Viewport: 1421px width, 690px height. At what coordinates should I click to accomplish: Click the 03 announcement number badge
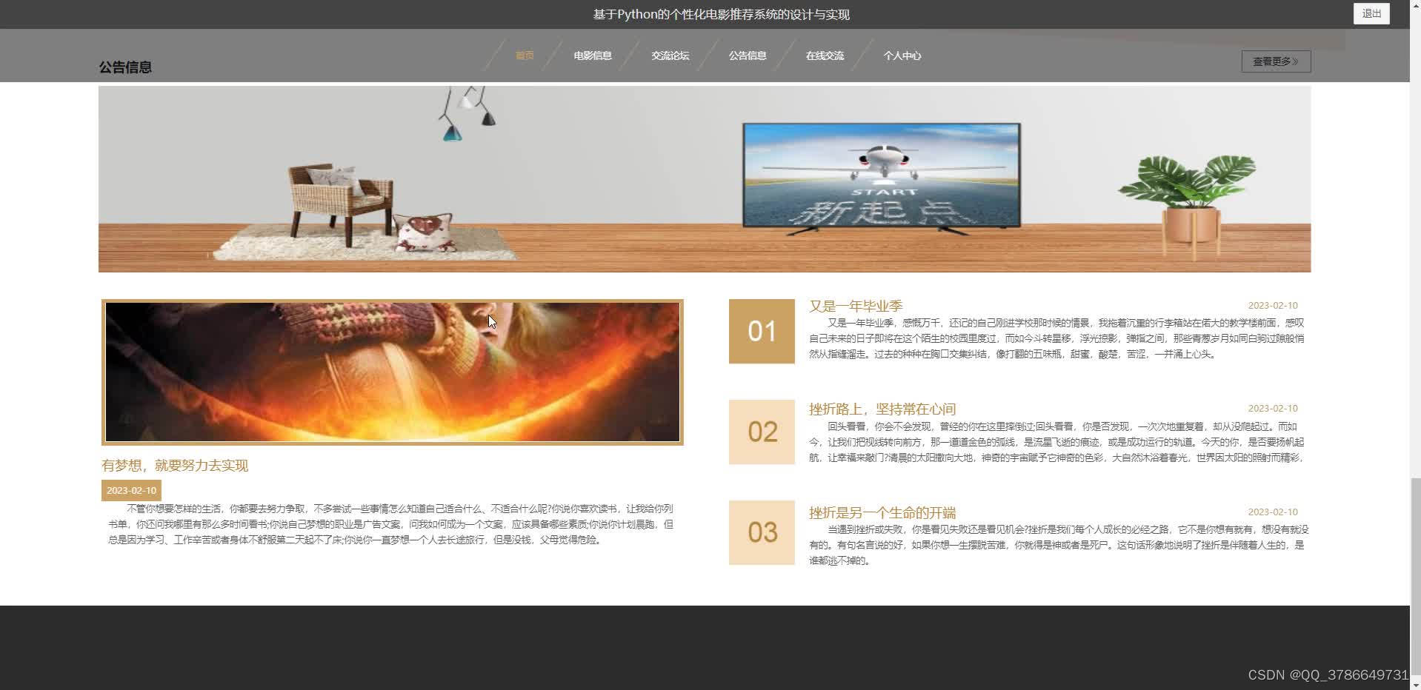761,532
